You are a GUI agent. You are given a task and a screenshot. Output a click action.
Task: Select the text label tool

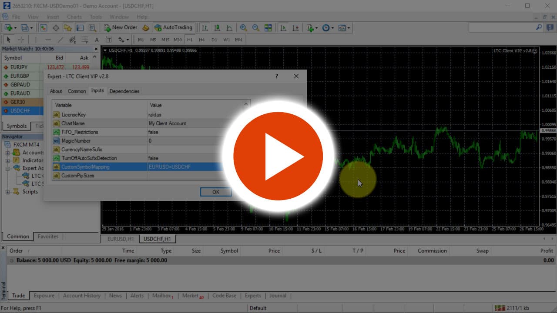(x=109, y=40)
